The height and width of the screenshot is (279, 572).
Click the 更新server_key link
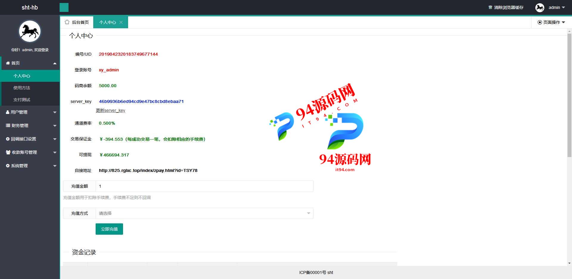coord(111,110)
